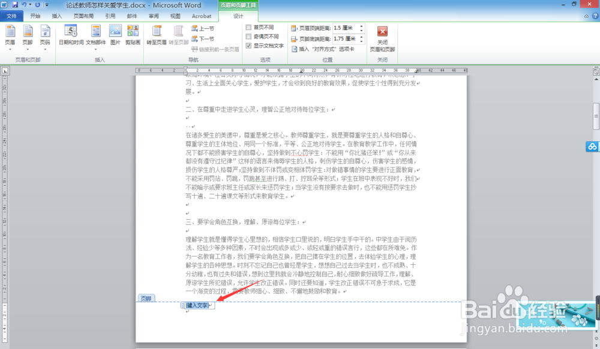The width and height of the screenshot is (600, 349).
Task: Open Word Help question mark icon
Action: (x=595, y=16)
